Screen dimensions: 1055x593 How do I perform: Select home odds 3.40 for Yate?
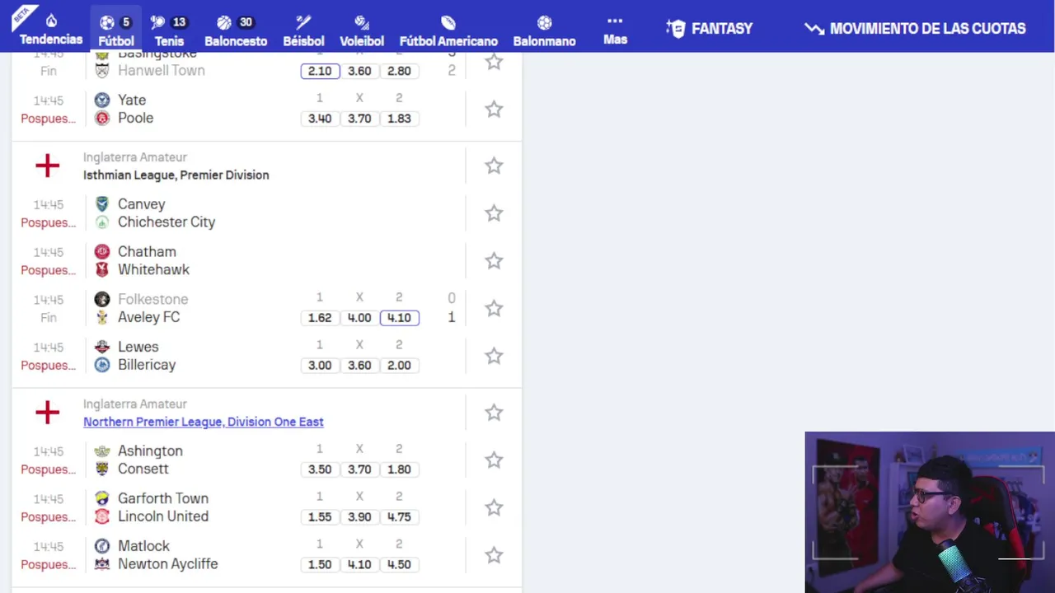(320, 119)
